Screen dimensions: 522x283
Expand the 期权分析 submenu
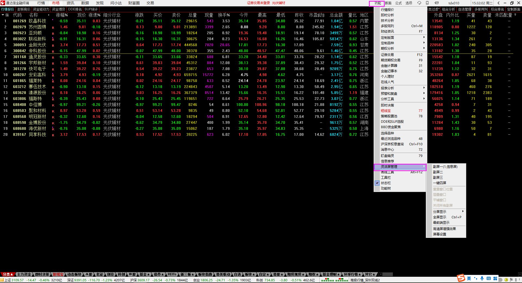coord(400,49)
